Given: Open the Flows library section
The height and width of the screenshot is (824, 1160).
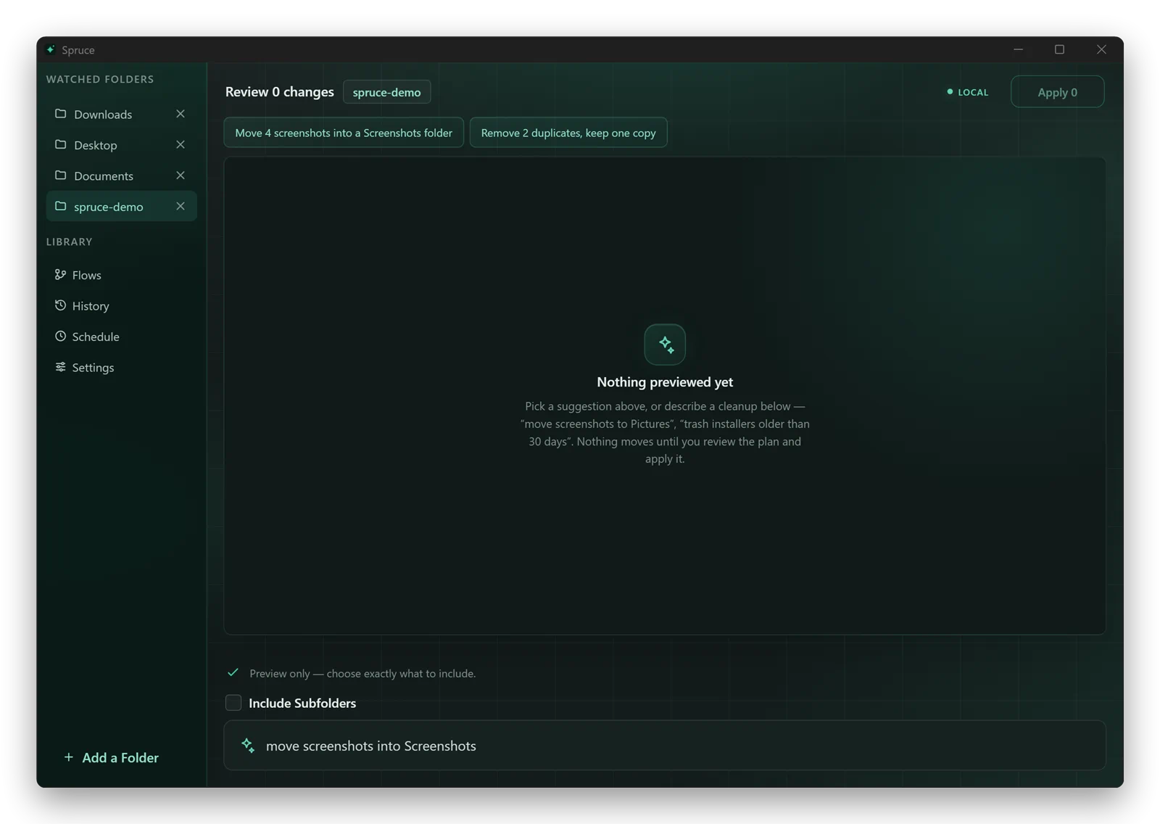Looking at the screenshot, I should pyautogui.click(x=121, y=275).
